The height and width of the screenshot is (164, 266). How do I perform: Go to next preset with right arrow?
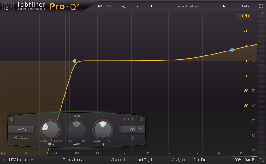224,6
